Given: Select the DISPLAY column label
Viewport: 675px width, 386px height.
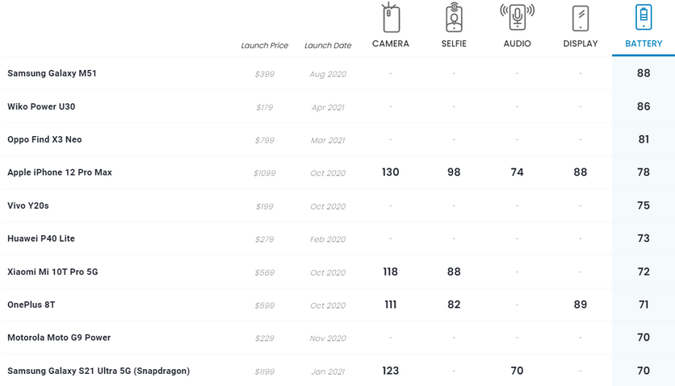Looking at the screenshot, I should pos(581,44).
